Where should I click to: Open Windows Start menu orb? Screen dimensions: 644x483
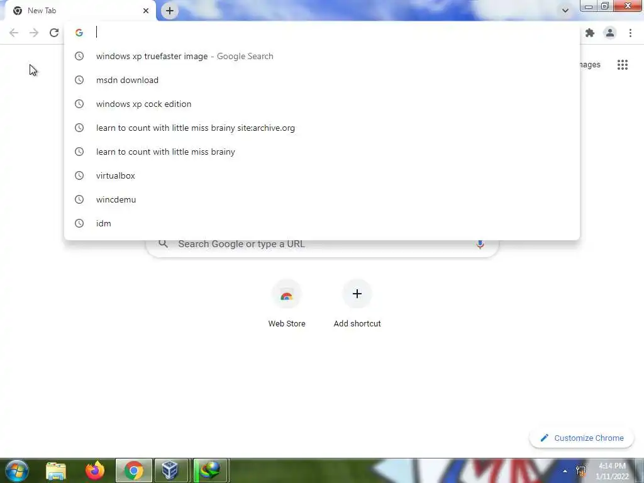coord(17,470)
